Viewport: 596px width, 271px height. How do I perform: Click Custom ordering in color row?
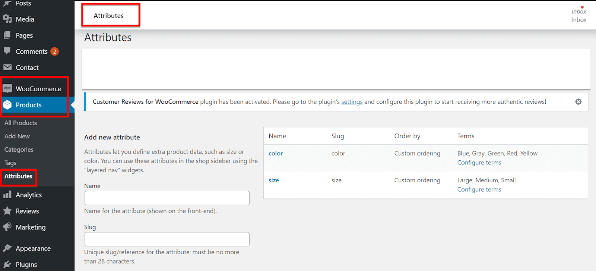coord(417,153)
